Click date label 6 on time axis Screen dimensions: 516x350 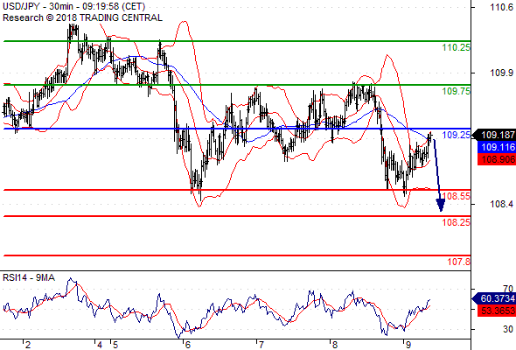click(x=188, y=345)
